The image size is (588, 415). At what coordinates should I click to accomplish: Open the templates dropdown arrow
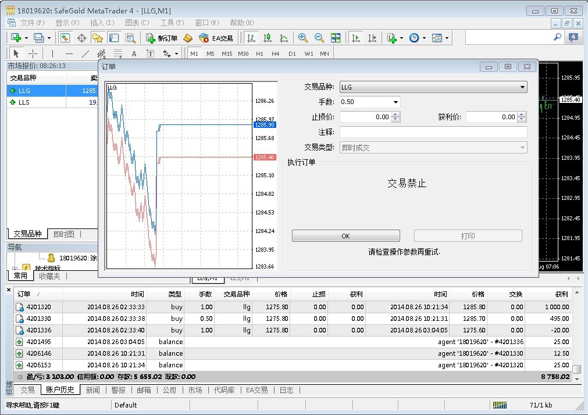tap(447, 38)
